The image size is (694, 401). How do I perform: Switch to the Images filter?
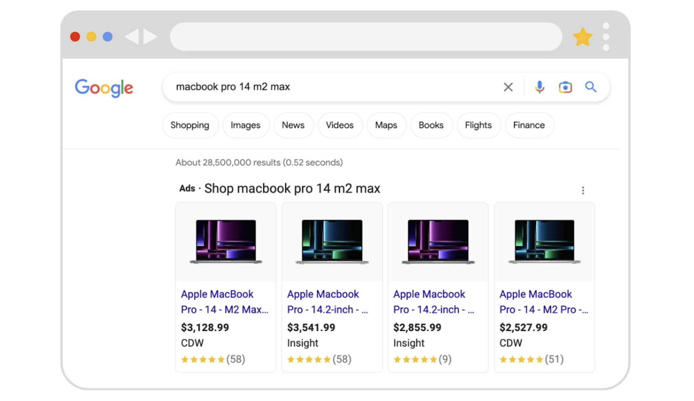click(x=246, y=125)
